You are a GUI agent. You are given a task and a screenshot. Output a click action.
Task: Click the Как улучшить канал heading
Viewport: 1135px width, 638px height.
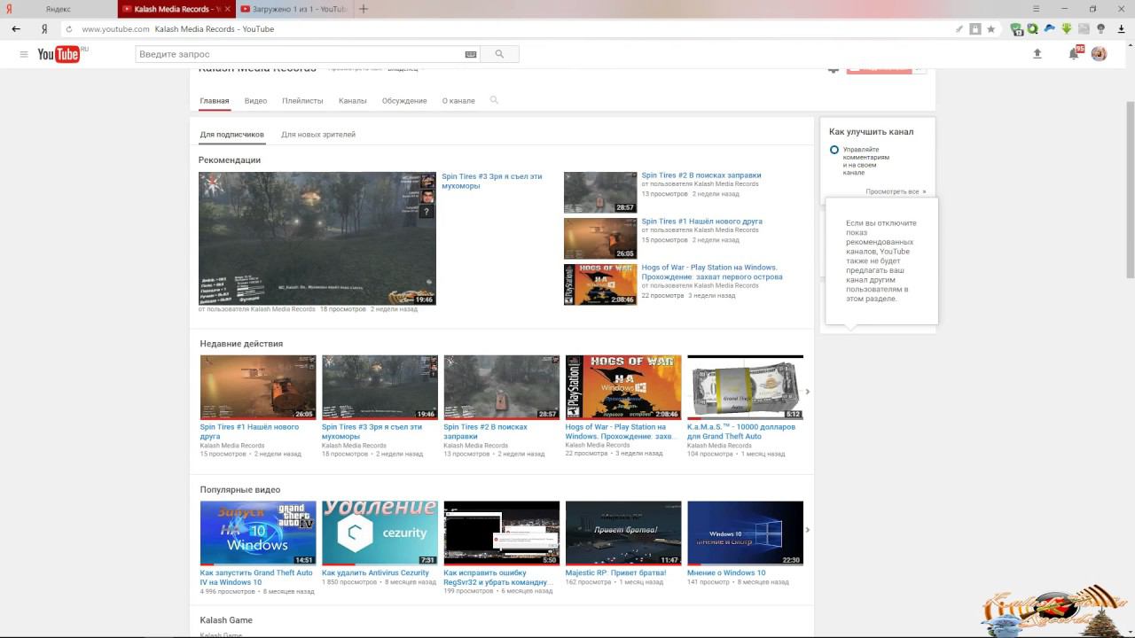coord(871,132)
